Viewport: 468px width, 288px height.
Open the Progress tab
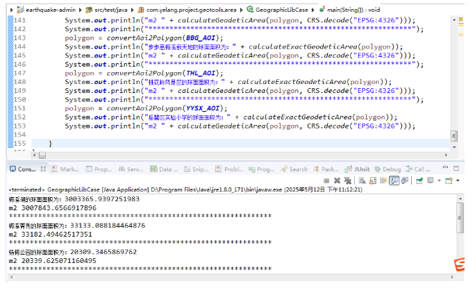(262, 169)
